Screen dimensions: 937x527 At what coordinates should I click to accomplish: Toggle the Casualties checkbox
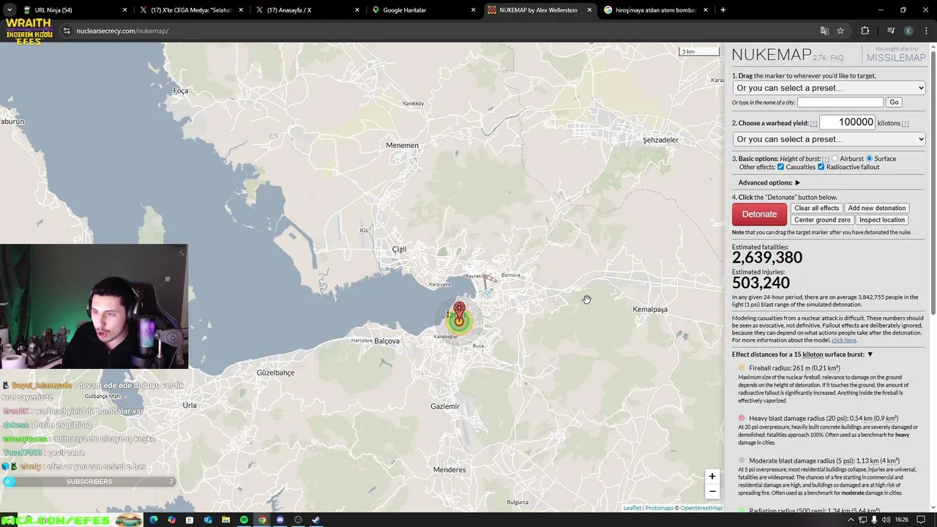780,167
